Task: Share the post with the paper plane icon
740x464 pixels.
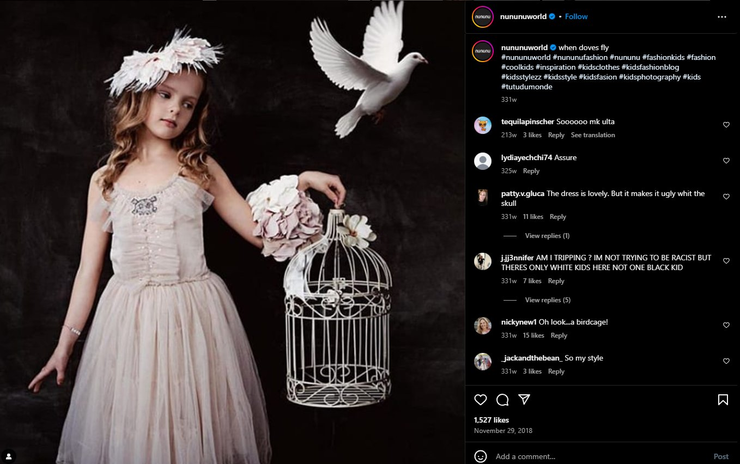Action: click(524, 400)
